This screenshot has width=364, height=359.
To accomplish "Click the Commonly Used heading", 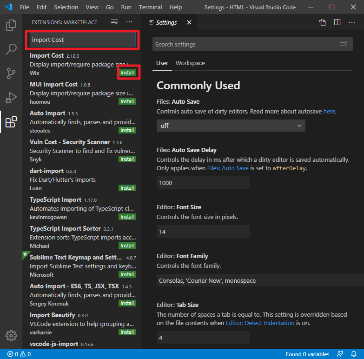I will pyautogui.click(x=198, y=86).
